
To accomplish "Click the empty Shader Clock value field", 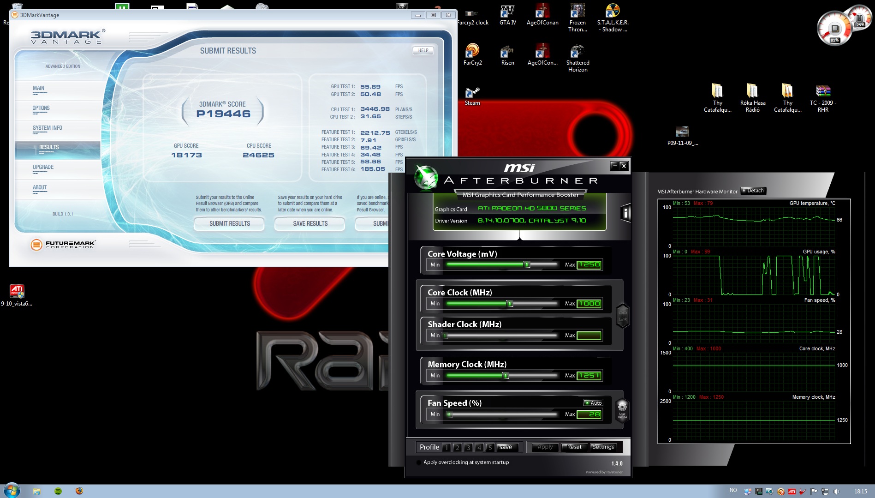I will coord(589,336).
